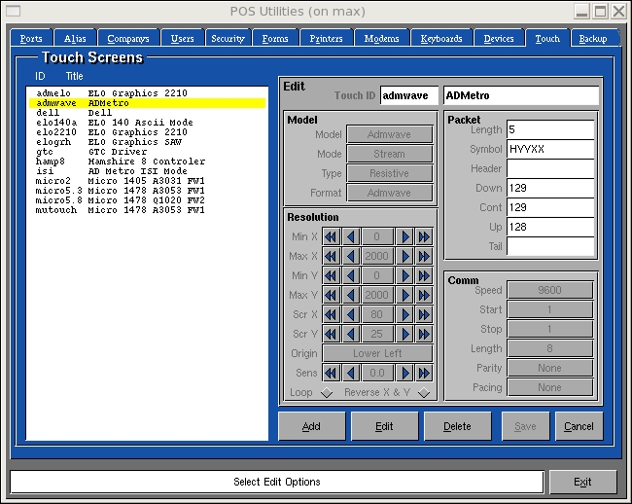632x504 pixels.
Task: Open the Backup tab
Action: [593, 38]
